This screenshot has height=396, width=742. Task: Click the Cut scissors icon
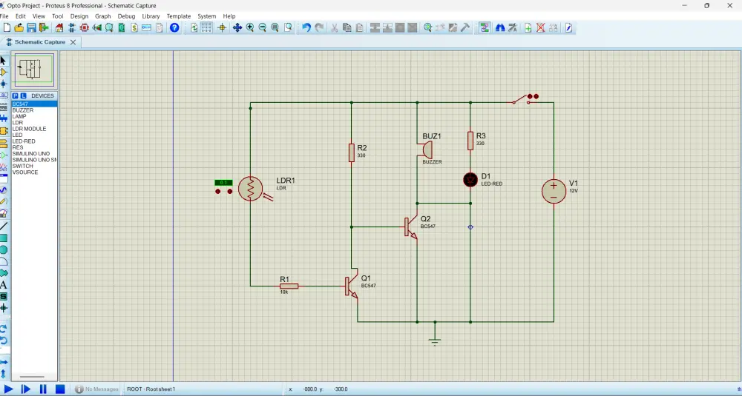(x=334, y=28)
